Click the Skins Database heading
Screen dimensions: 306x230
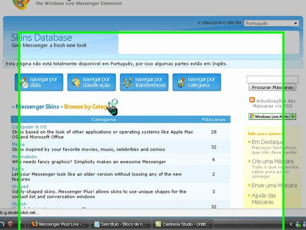click(x=41, y=38)
